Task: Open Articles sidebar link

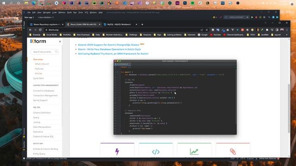Action: pyautogui.click(x=38, y=73)
